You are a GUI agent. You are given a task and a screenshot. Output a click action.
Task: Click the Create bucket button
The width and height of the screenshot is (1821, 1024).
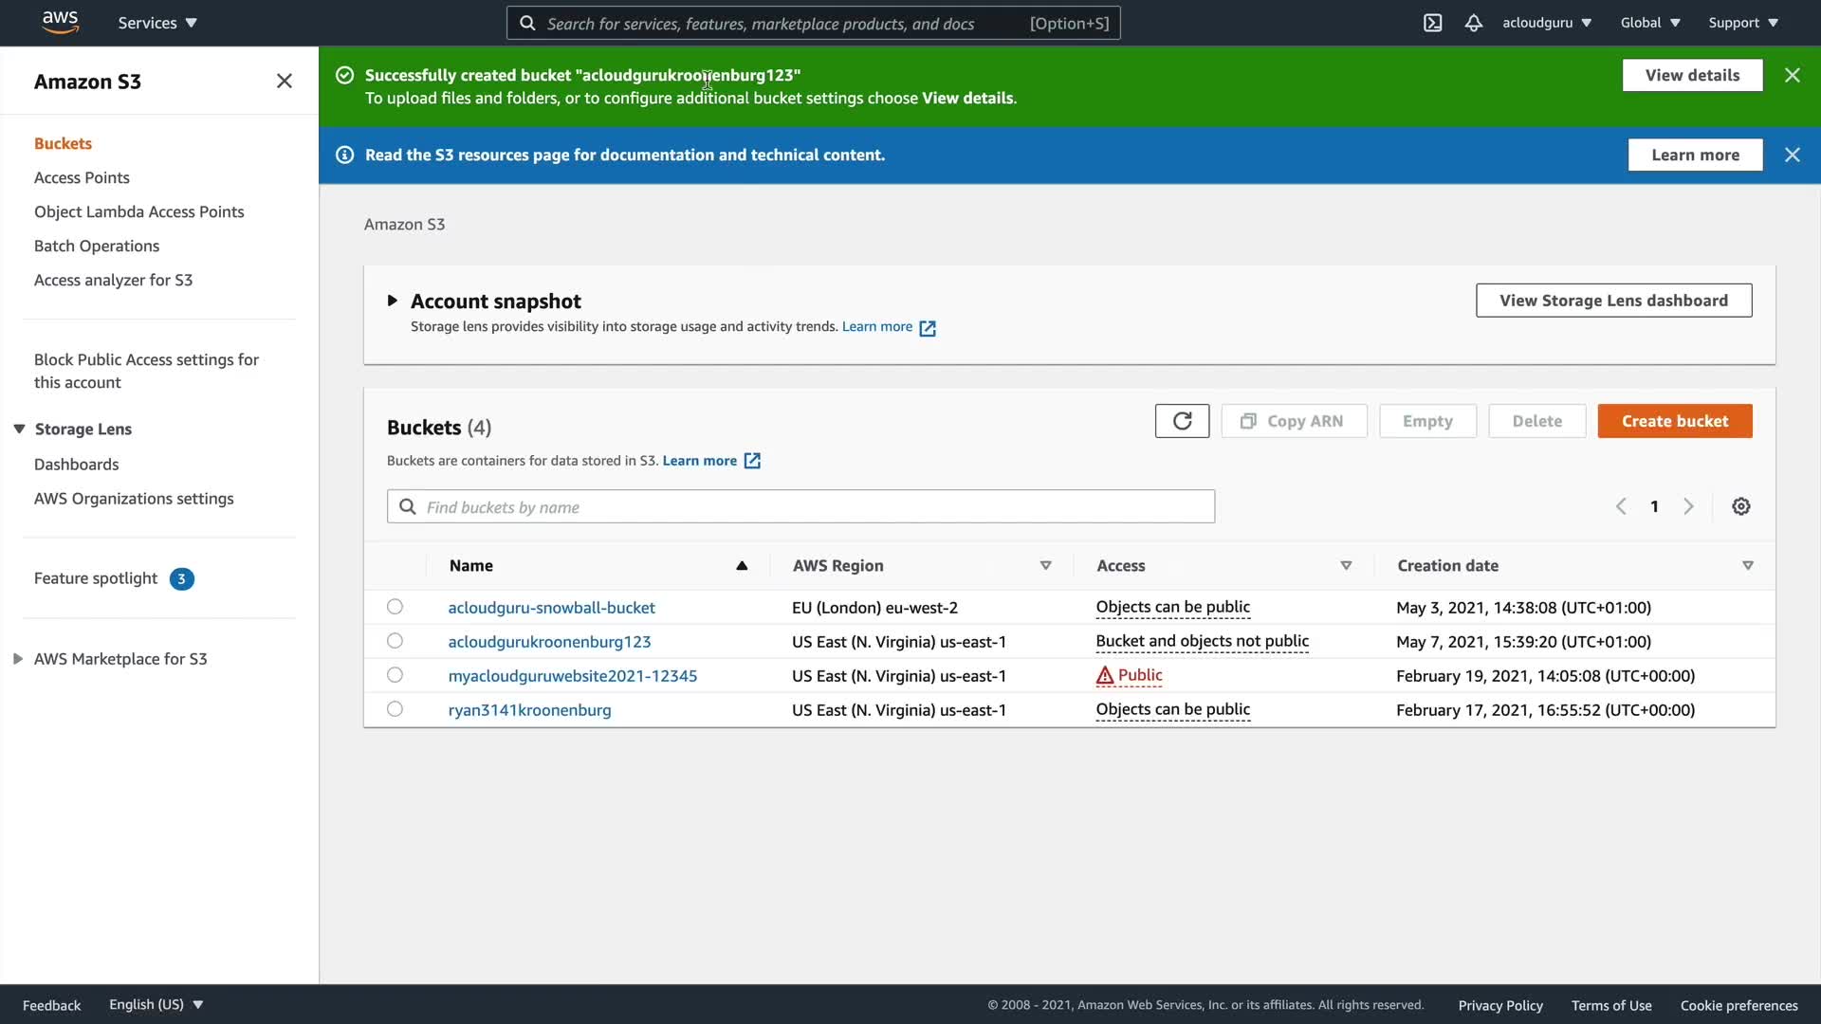1674,421
